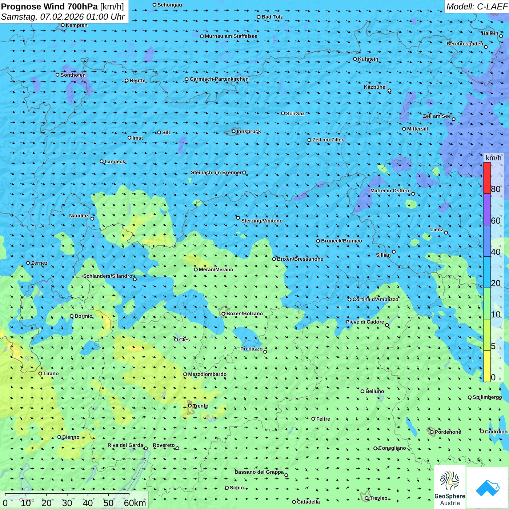Click the Belluno city label
This screenshot has height=509, width=509.
point(374,391)
